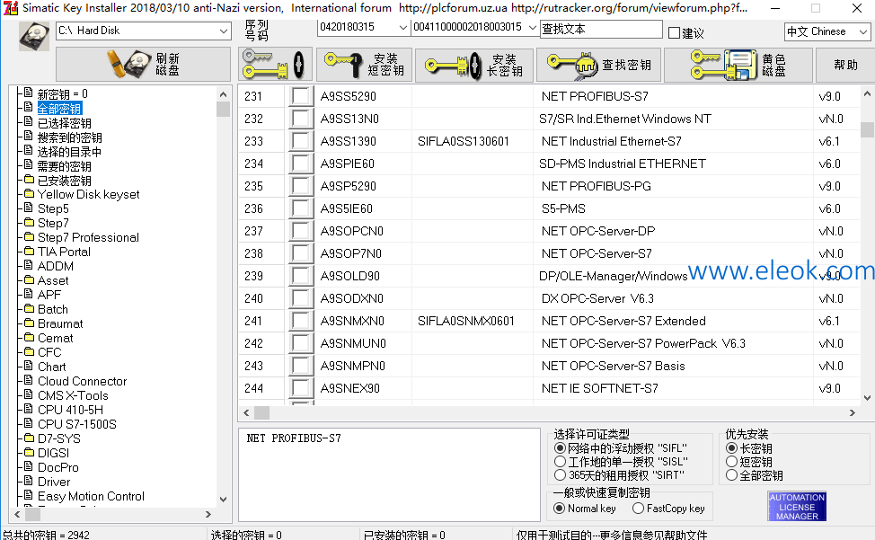Select 新密钥 = 0 tree item
The width and height of the screenshot is (875, 540).
(63, 93)
